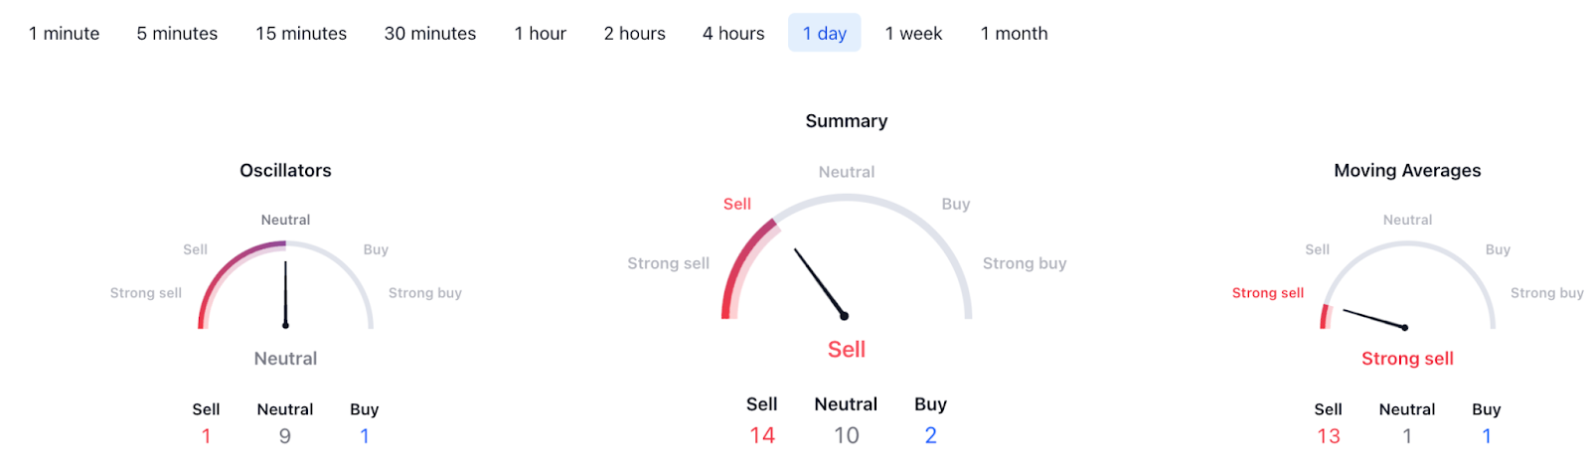Click the Summary neutral count 10
1590x474 pixels.
click(846, 435)
